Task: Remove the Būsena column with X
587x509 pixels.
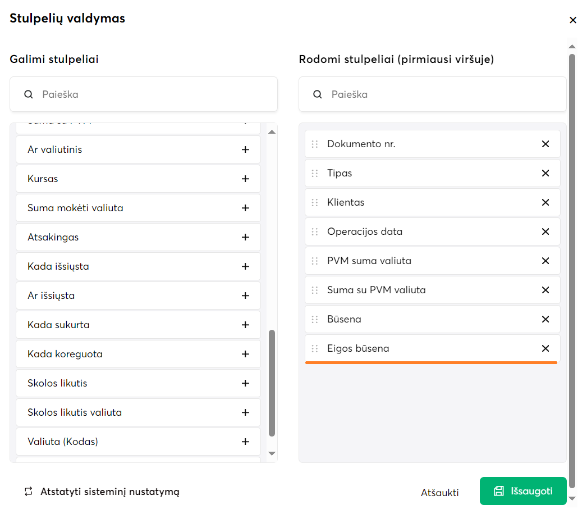Action: [x=545, y=319]
